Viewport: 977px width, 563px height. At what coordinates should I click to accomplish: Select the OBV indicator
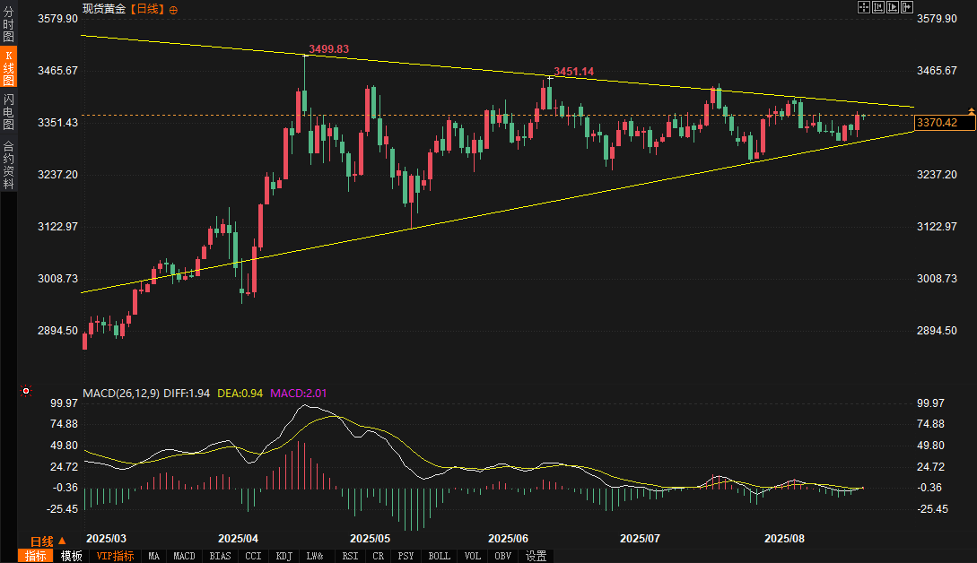[x=502, y=556]
